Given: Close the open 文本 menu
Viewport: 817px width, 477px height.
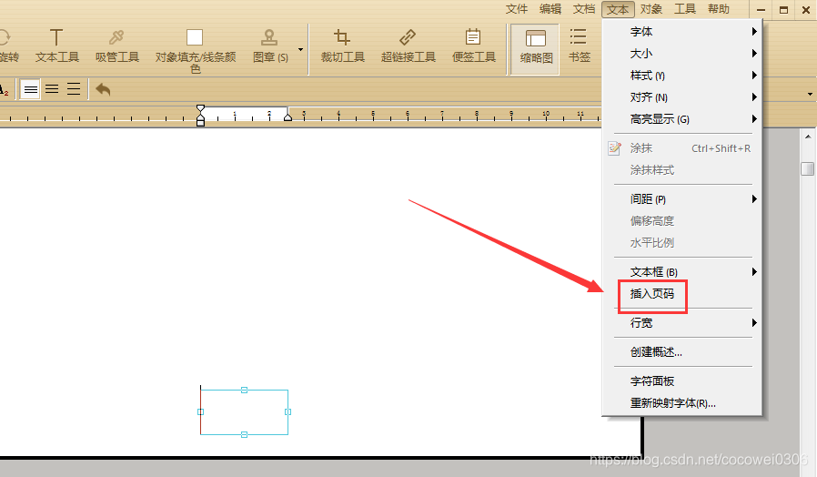Looking at the screenshot, I should 618,9.
